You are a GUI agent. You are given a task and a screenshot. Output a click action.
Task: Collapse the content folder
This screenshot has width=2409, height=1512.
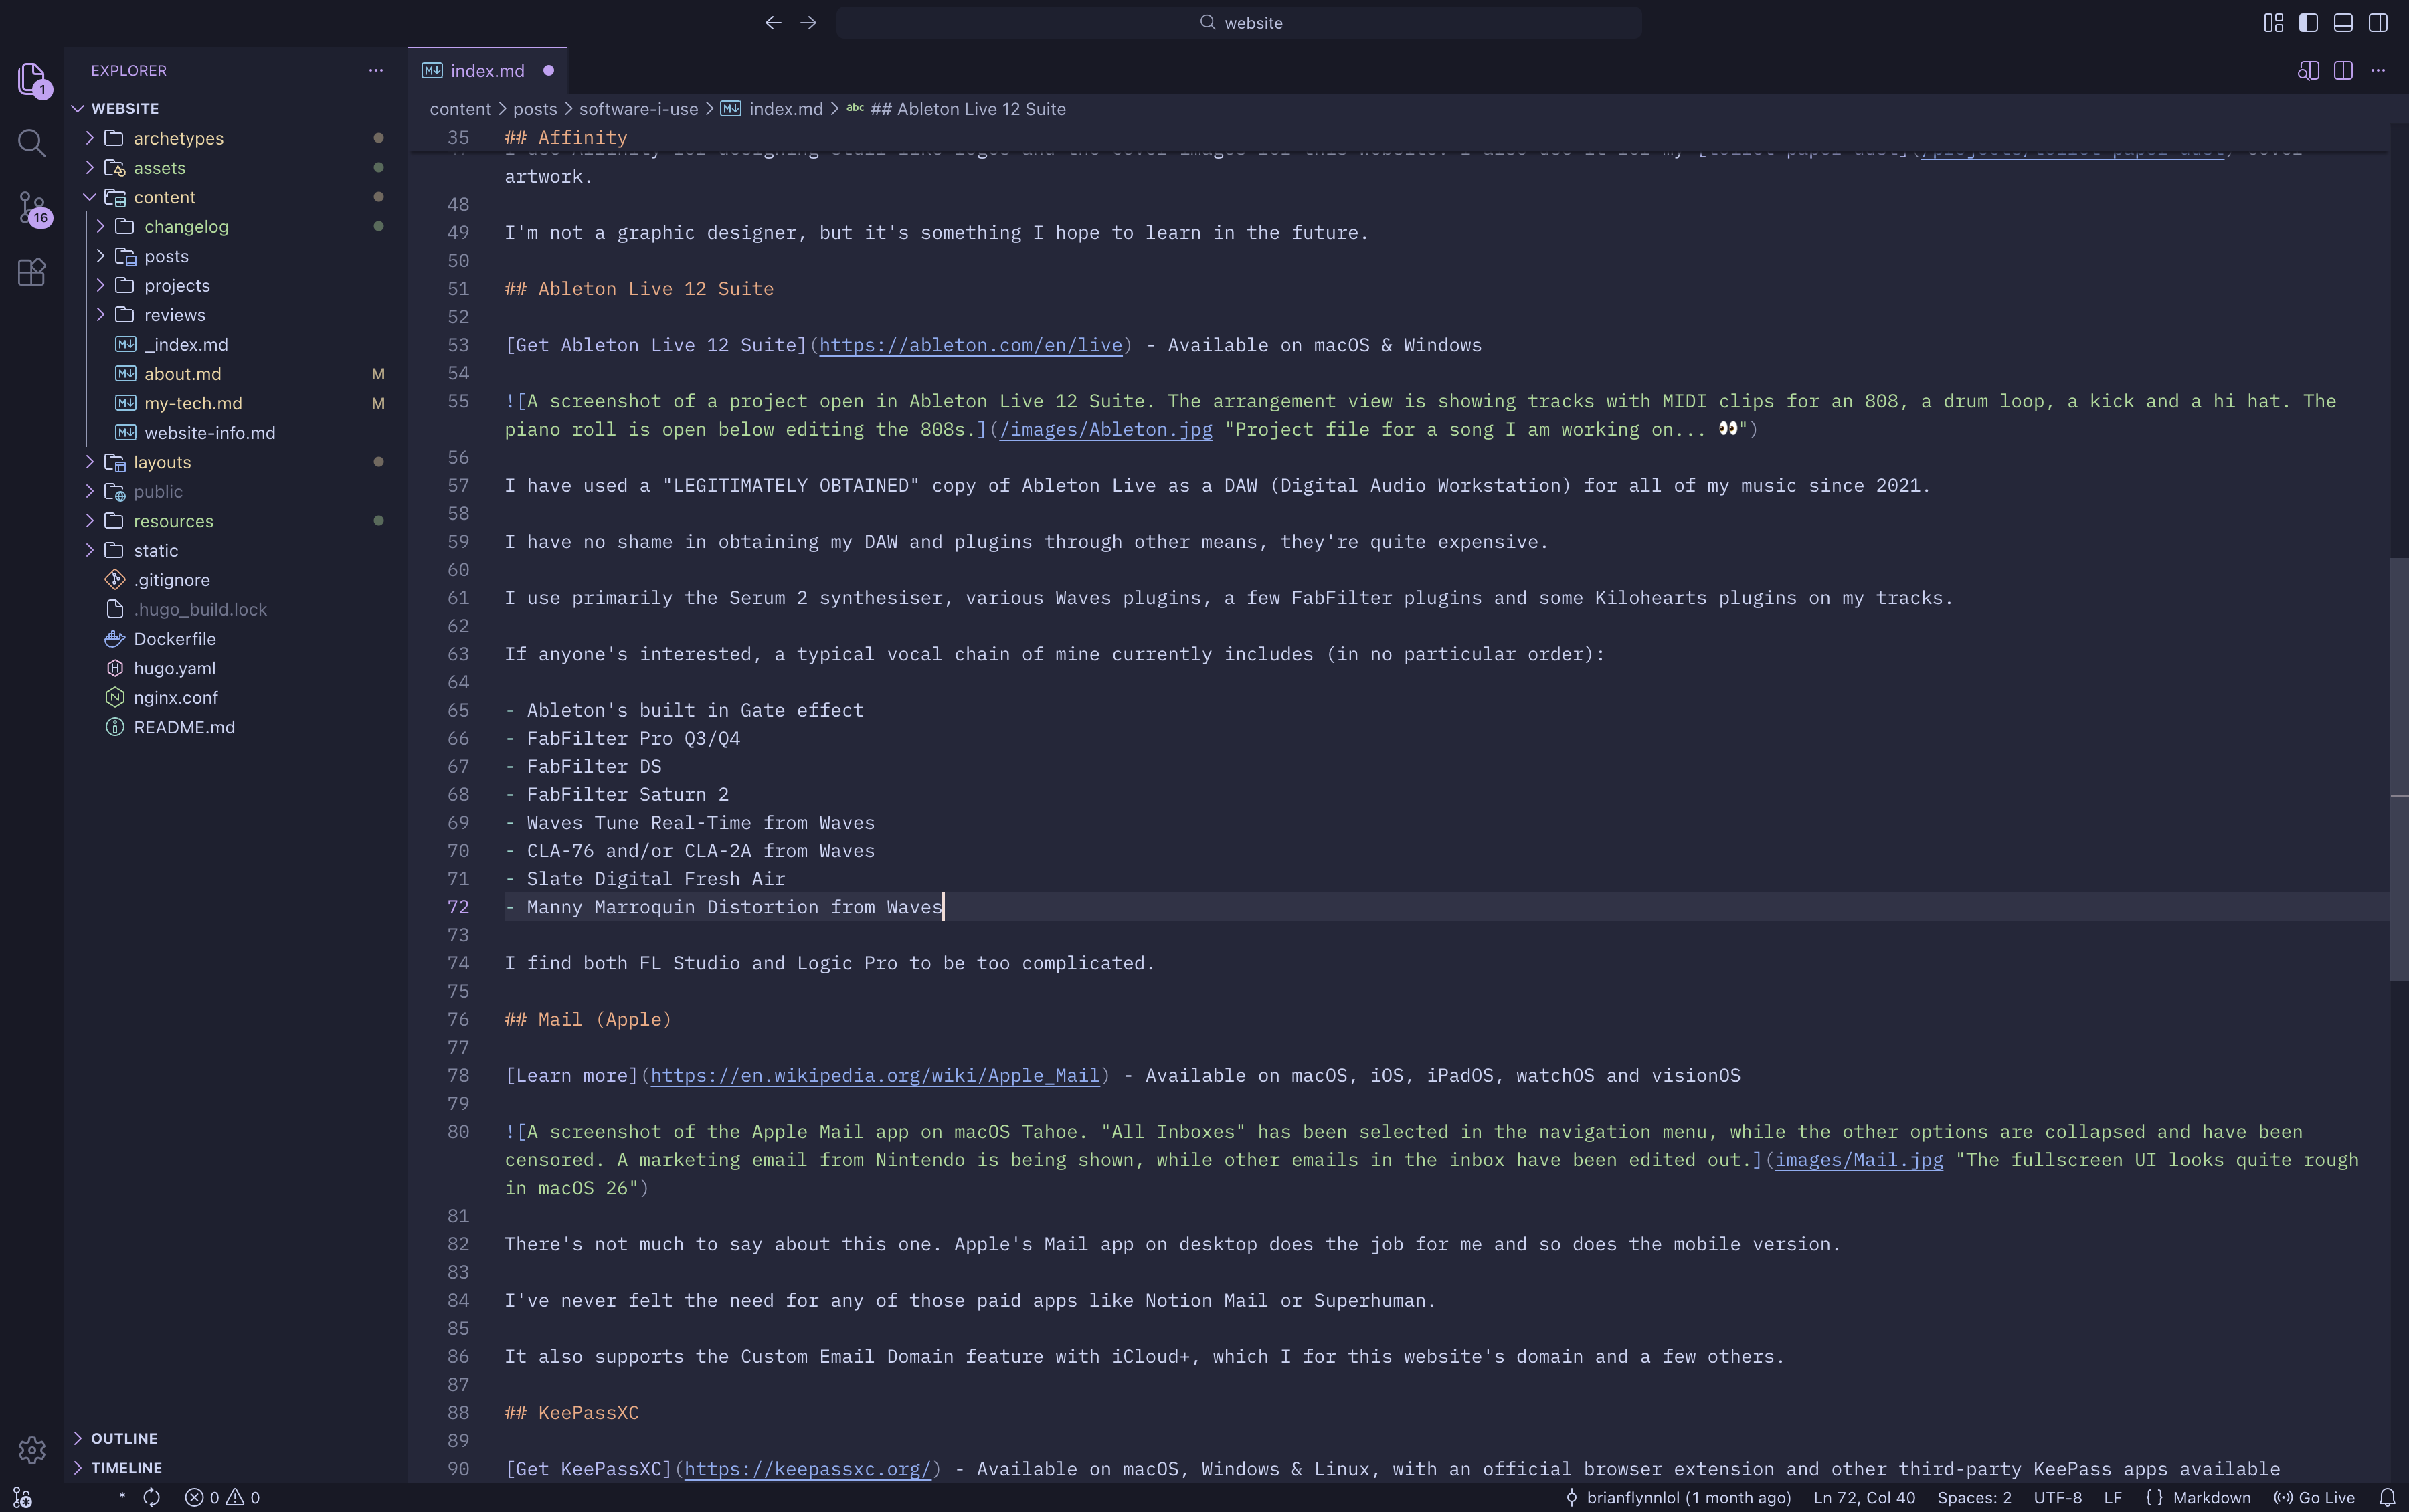coord(164,197)
